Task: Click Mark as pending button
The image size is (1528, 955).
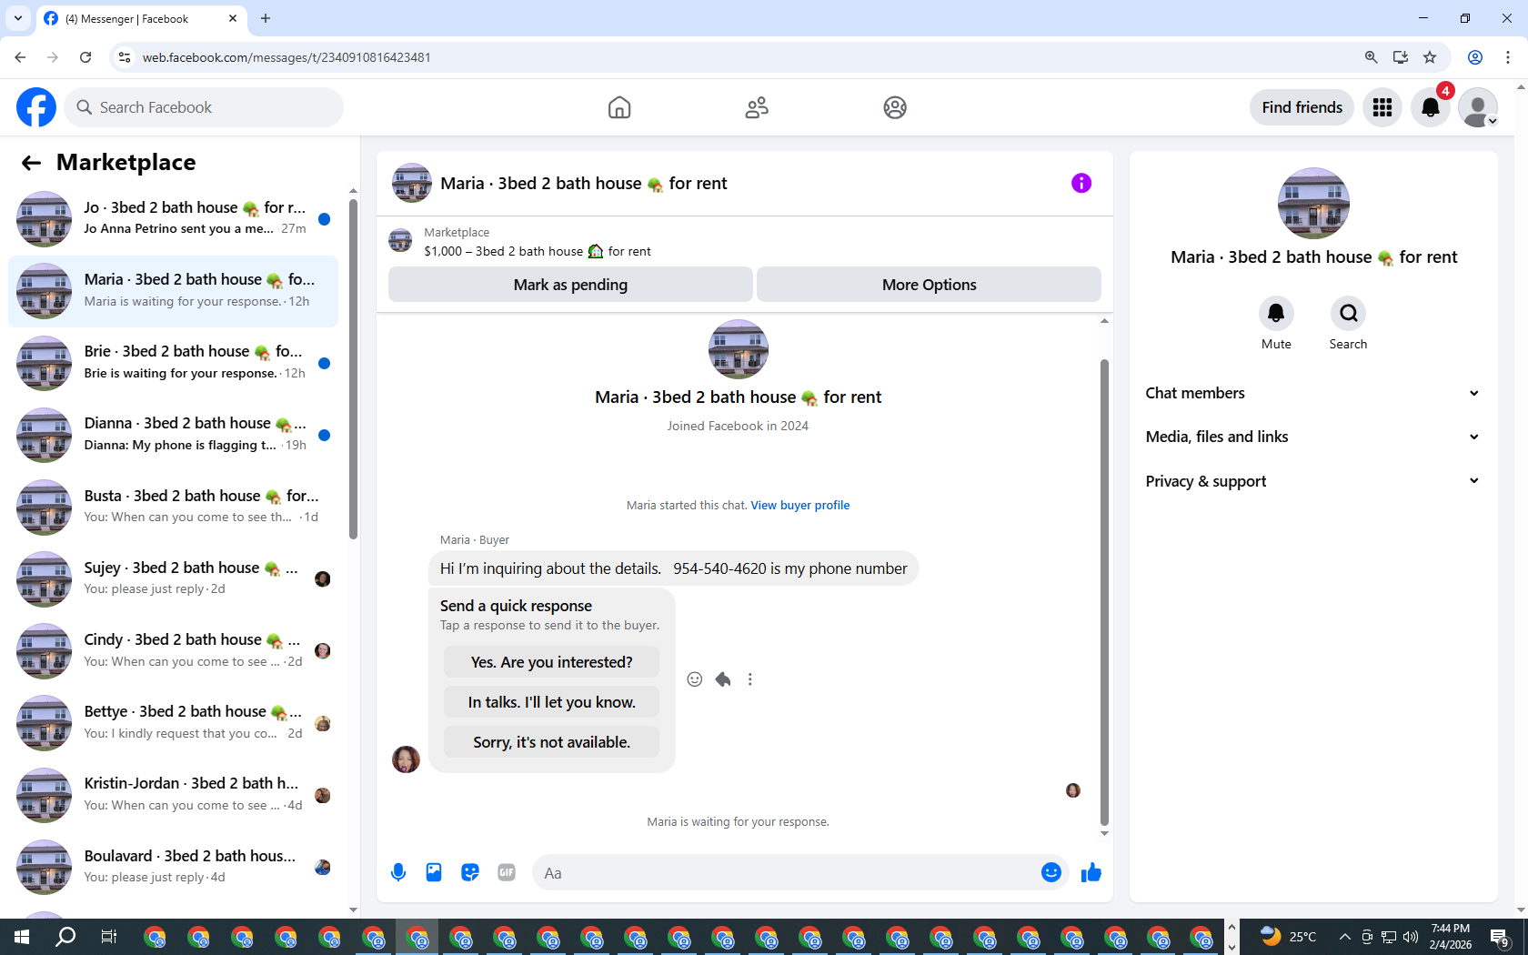Action: pos(570,285)
